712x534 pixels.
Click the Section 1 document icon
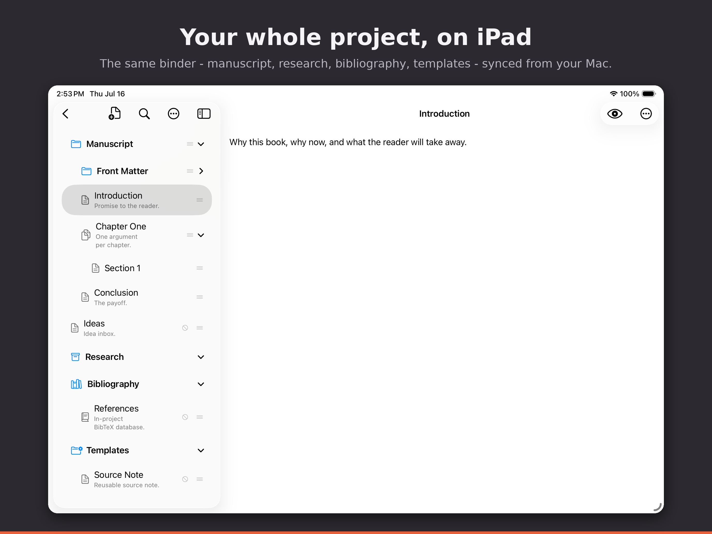coord(96,268)
